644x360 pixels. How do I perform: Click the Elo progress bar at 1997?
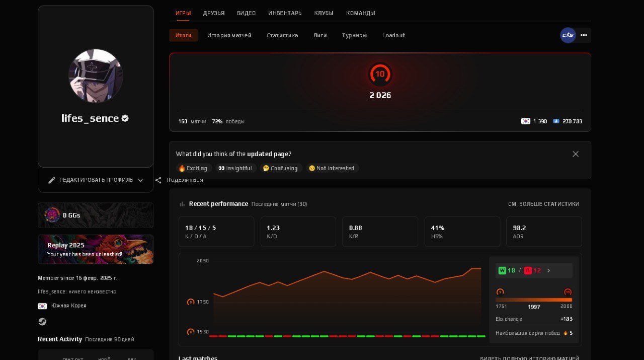(533, 299)
